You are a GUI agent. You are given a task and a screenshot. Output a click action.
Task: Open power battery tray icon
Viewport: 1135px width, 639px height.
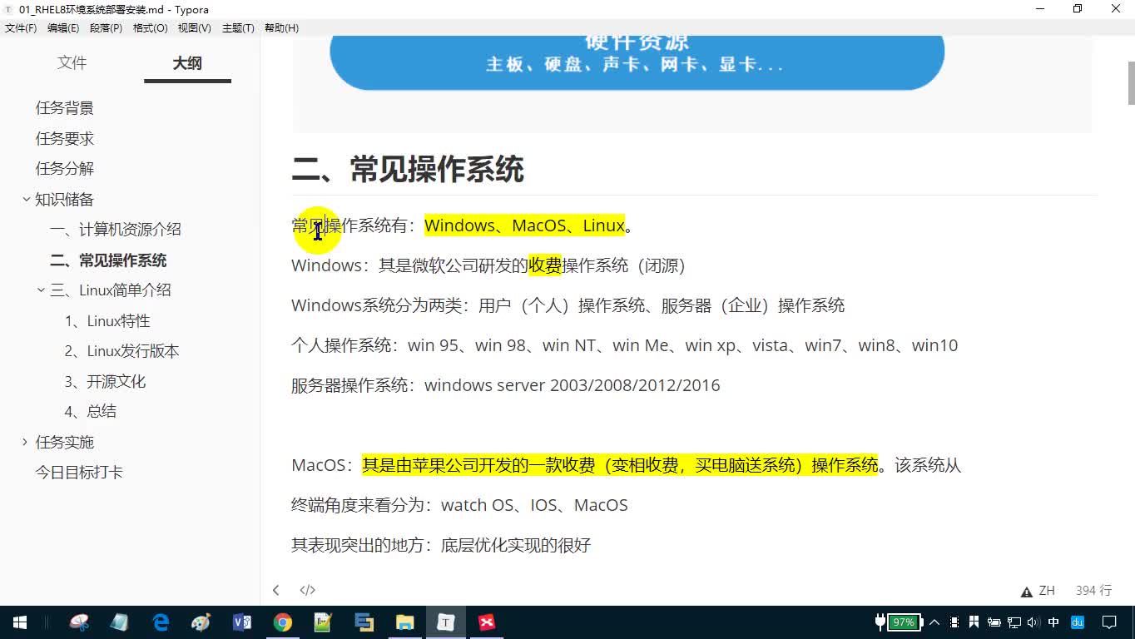994,622
